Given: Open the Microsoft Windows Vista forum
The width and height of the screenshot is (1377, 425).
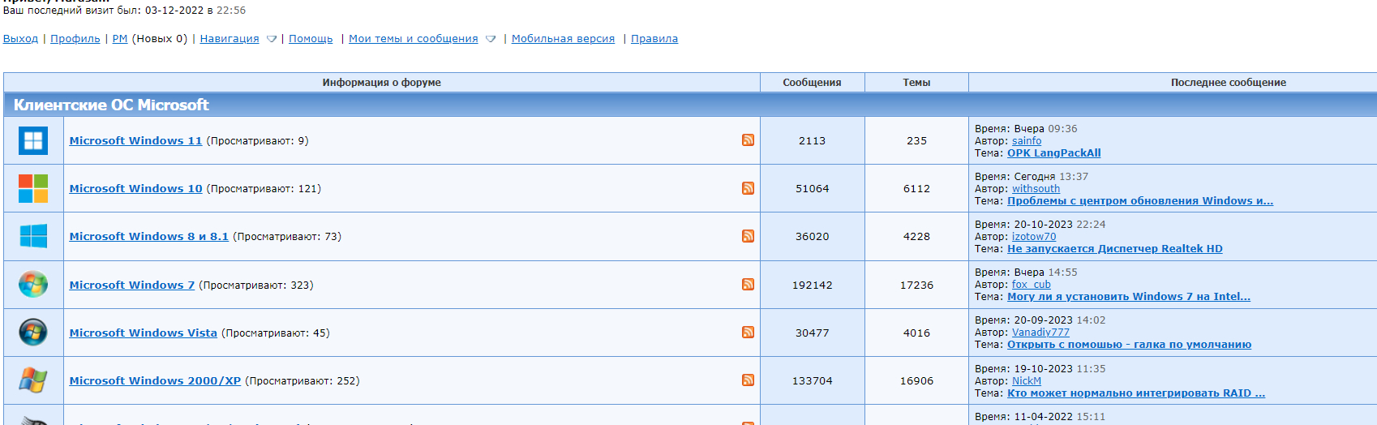Looking at the screenshot, I should [144, 333].
